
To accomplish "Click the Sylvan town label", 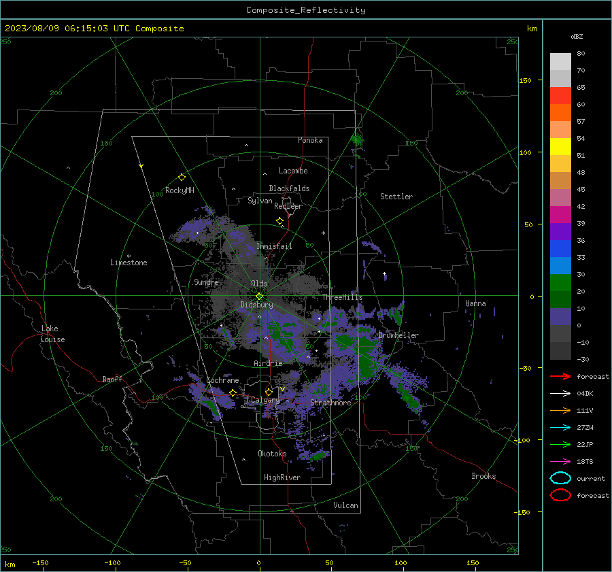I will (x=260, y=201).
